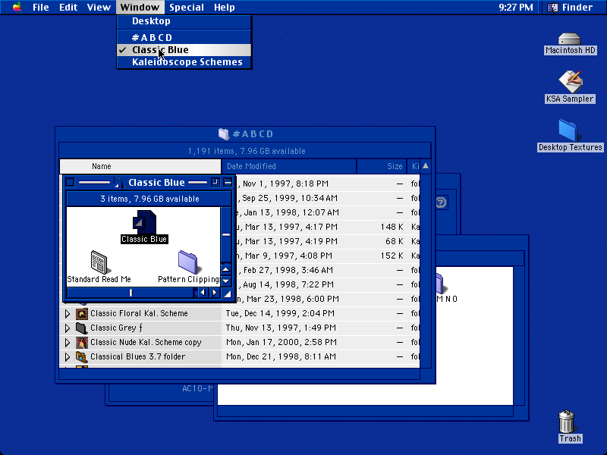This screenshot has width=607, height=455.
Task: Open the Macintosh HD disk icon
Action: (x=570, y=39)
